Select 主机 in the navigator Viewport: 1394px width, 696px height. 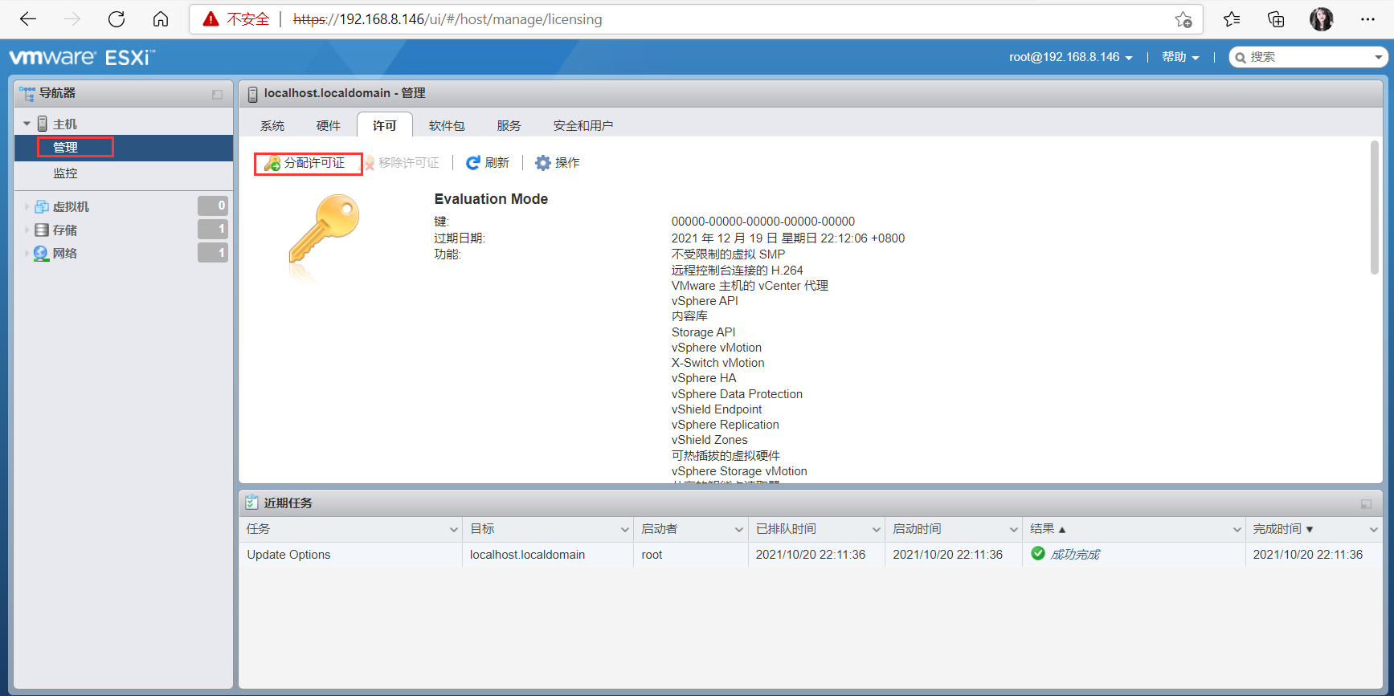pyautogui.click(x=65, y=124)
